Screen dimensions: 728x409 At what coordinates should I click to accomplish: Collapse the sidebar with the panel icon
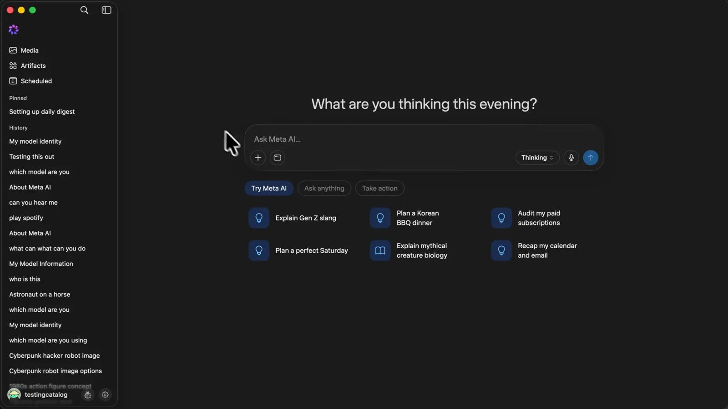tap(106, 10)
